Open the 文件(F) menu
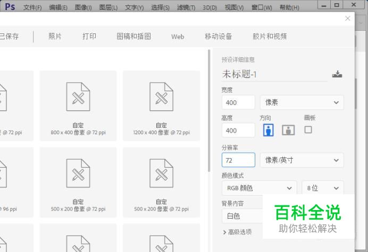This screenshot has width=368, height=252. (x=32, y=7)
